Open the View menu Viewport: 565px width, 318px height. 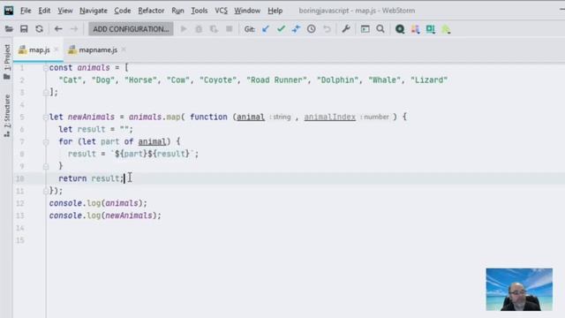pos(64,11)
